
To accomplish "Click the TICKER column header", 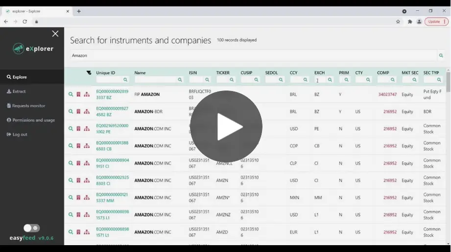I will click(223, 73).
